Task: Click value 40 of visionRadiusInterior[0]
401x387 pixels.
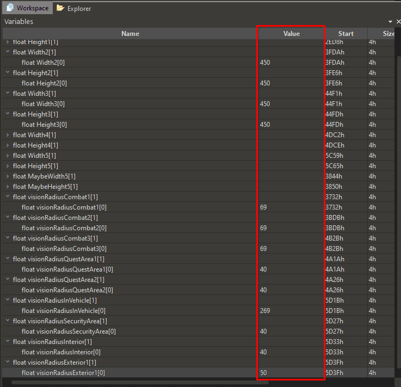Action: [x=263, y=352]
